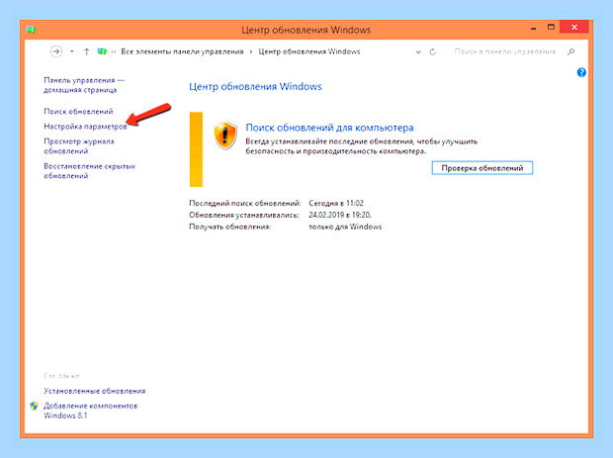The height and width of the screenshot is (458, 613).
Task: Click the Windows Update icon in title bar
Action: tap(32, 30)
